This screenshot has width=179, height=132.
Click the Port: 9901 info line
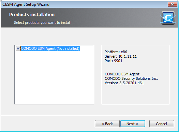coord(114,61)
